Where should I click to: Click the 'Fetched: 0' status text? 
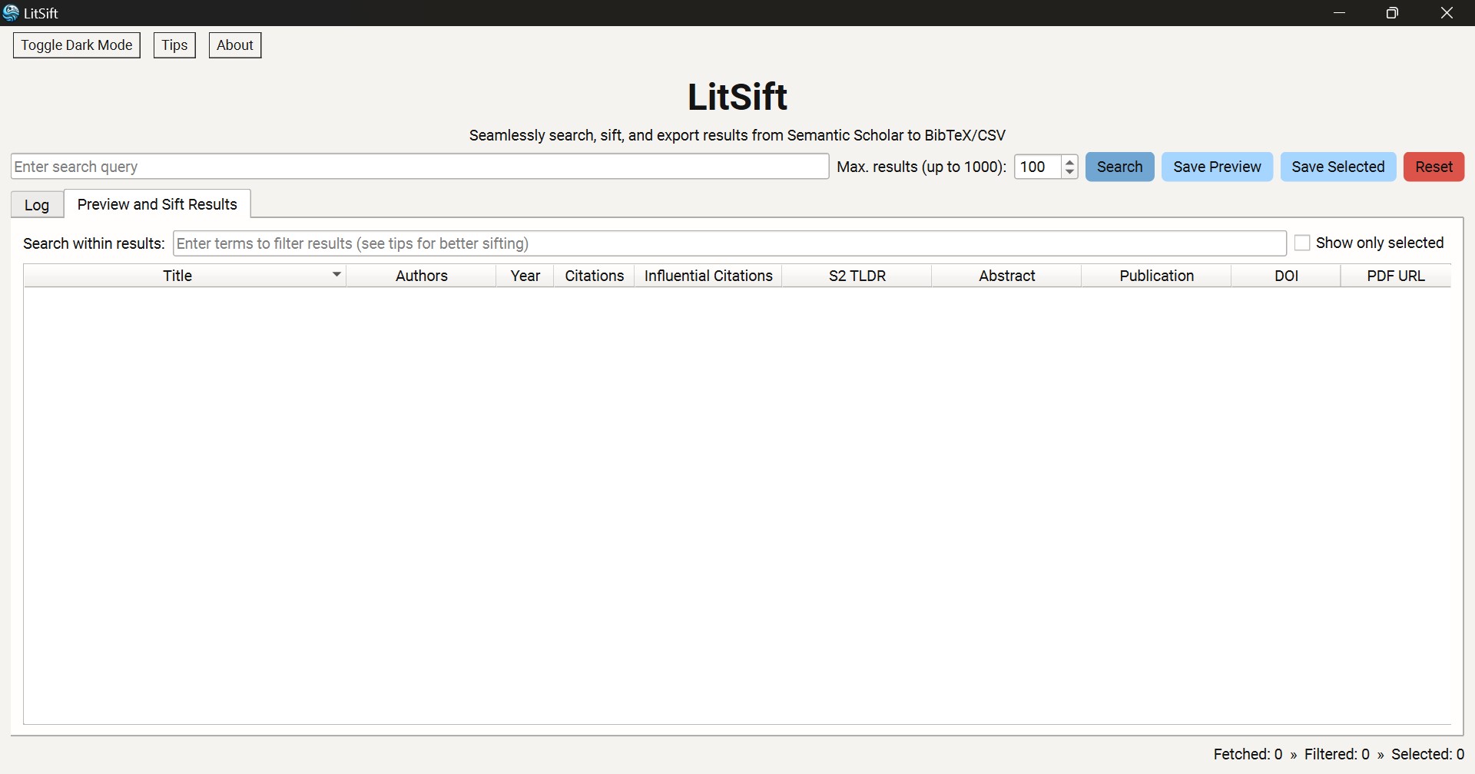point(1248,754)
